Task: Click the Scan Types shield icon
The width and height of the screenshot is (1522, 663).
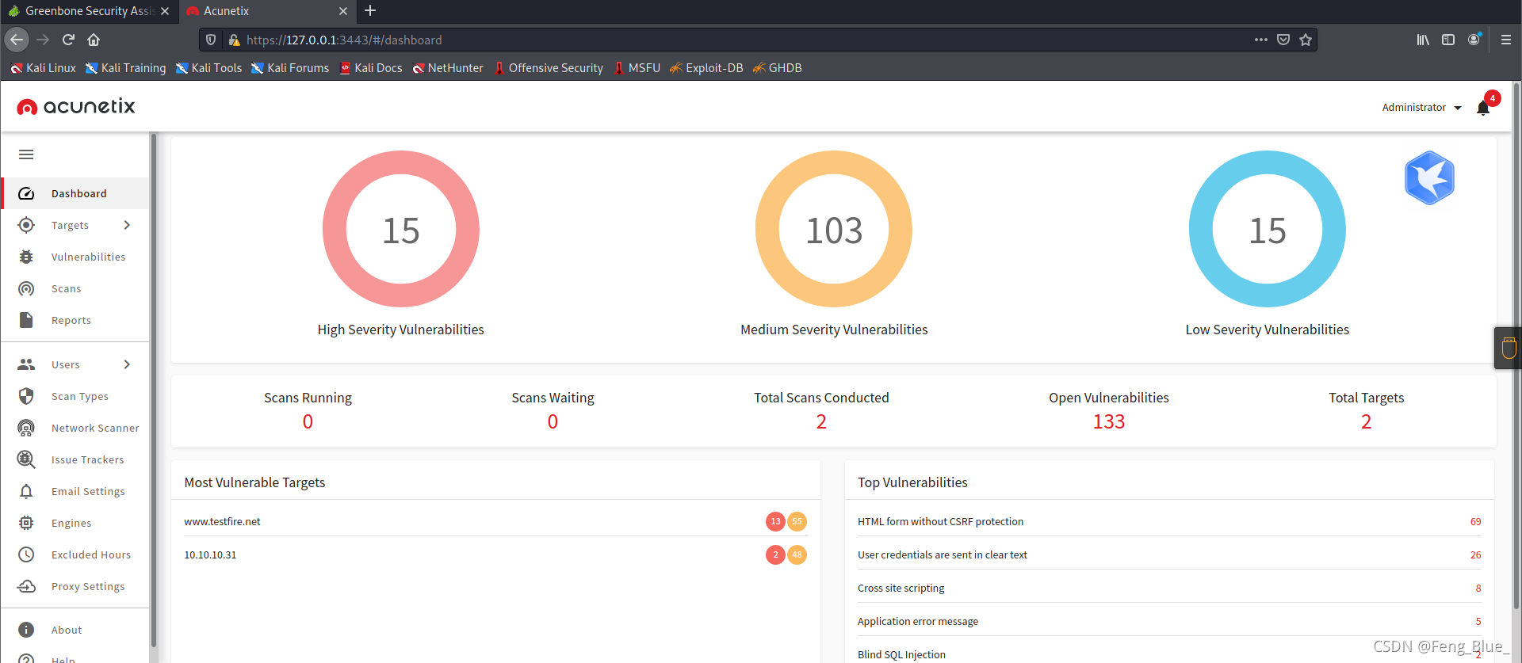Action: (x=26, y=396)
